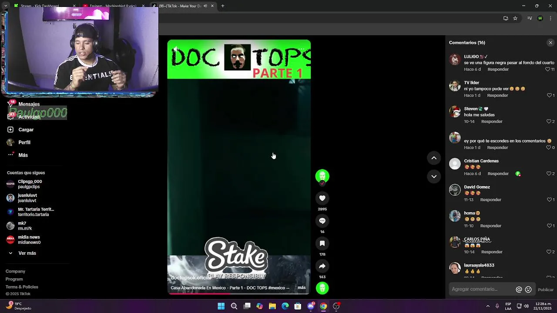The image size is (557, 313).
Task: Open Mensajes in the sidebar
Action: click(24, 104)
